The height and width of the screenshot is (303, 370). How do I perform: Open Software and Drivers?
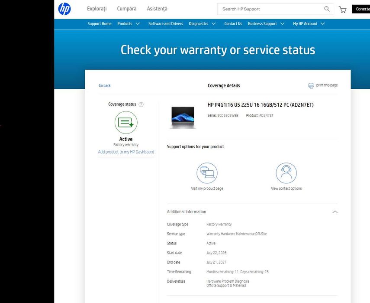click(166, 24)
